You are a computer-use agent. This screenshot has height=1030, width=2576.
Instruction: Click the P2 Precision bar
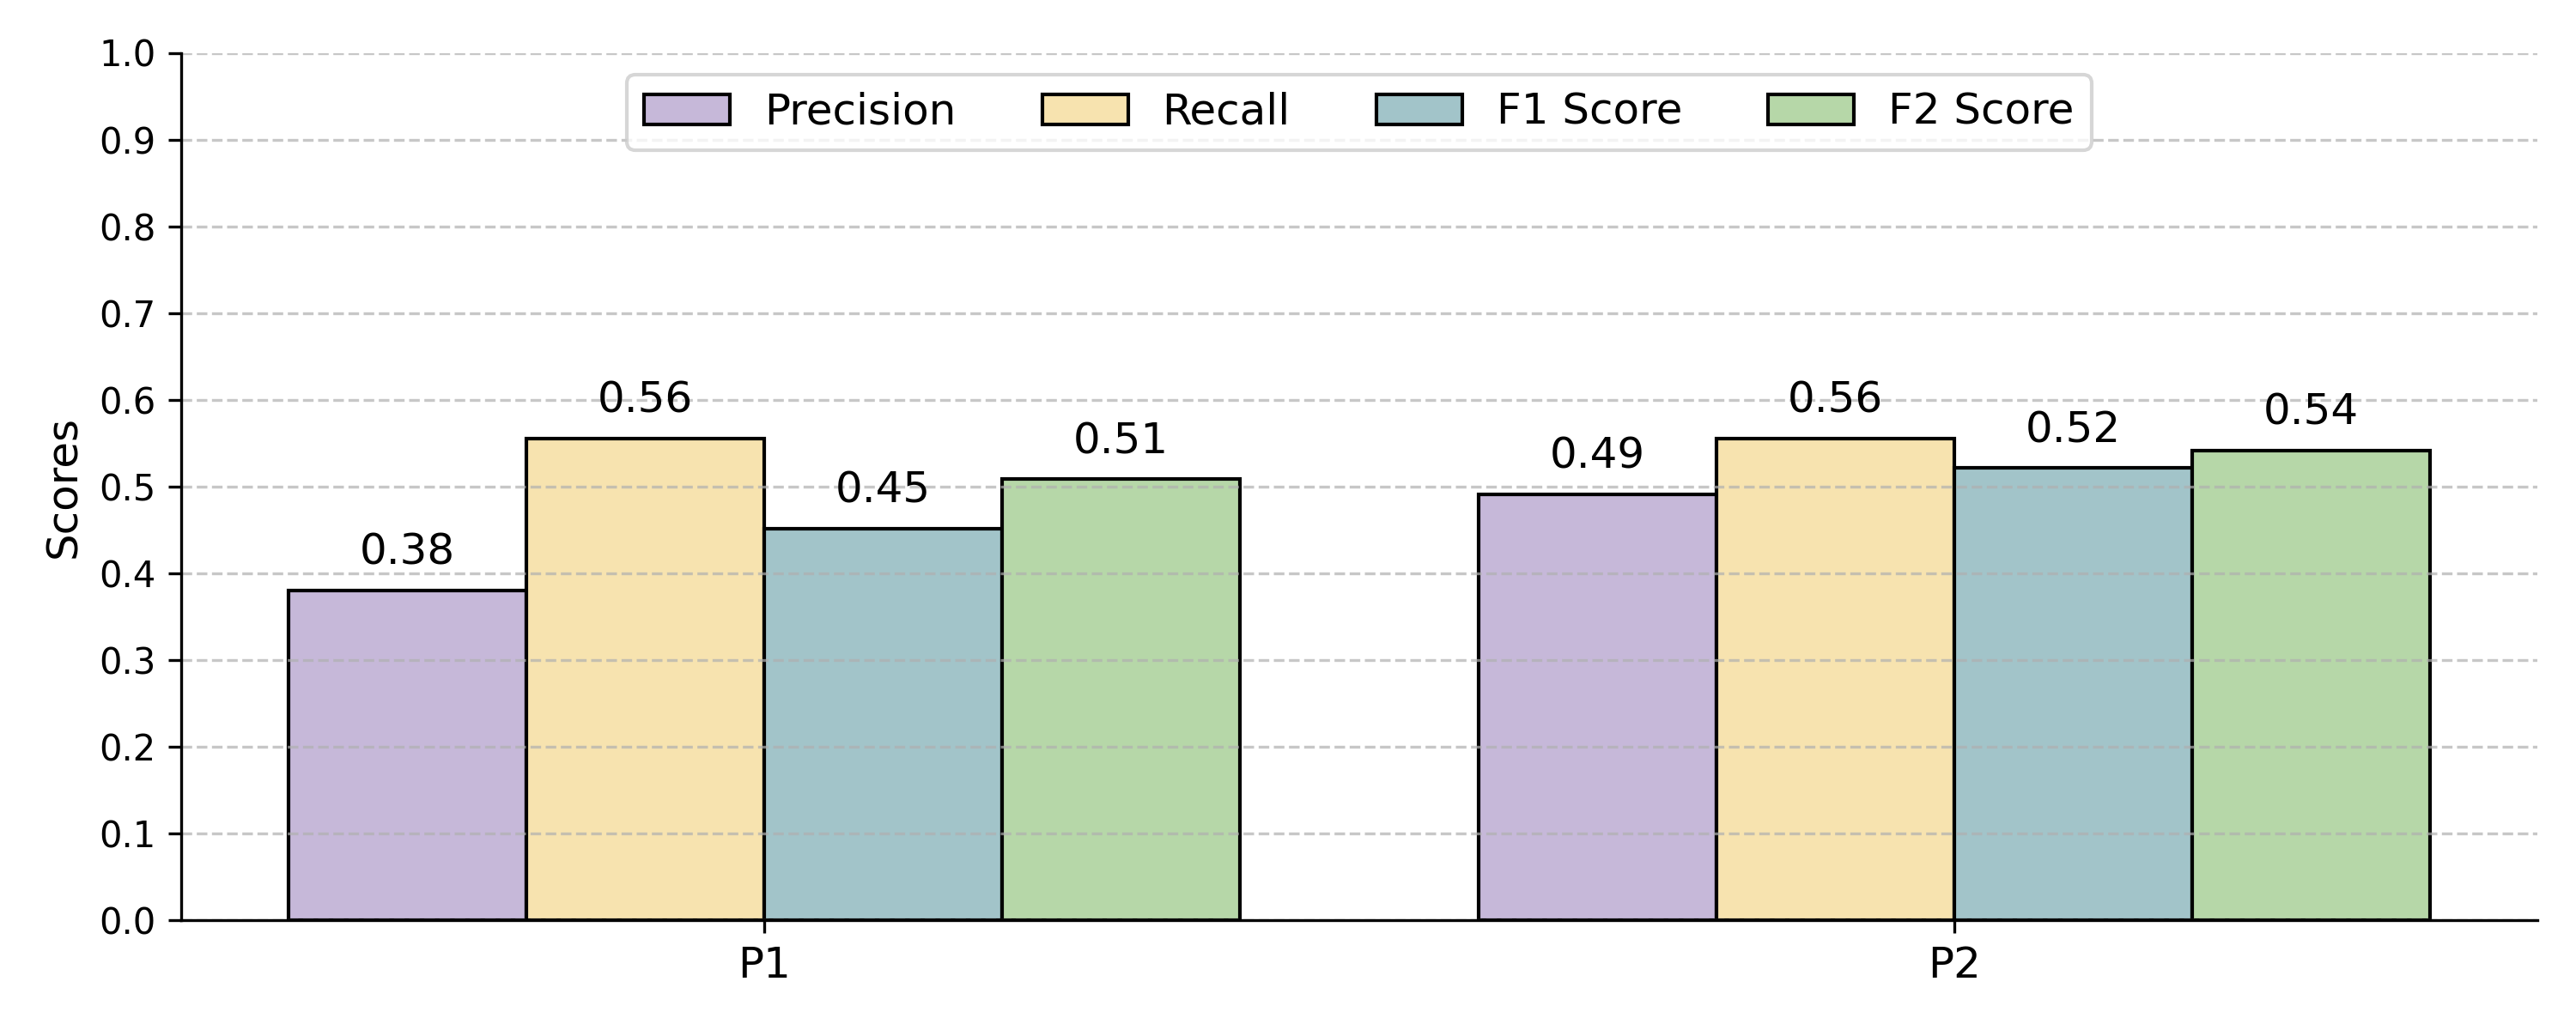[x=1597, y=707]
